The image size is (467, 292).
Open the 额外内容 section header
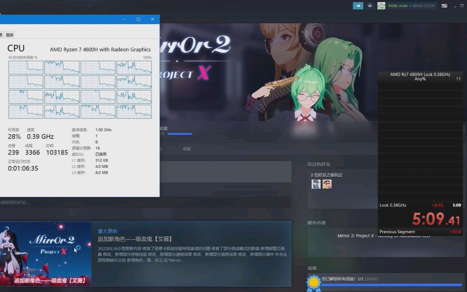317,223
